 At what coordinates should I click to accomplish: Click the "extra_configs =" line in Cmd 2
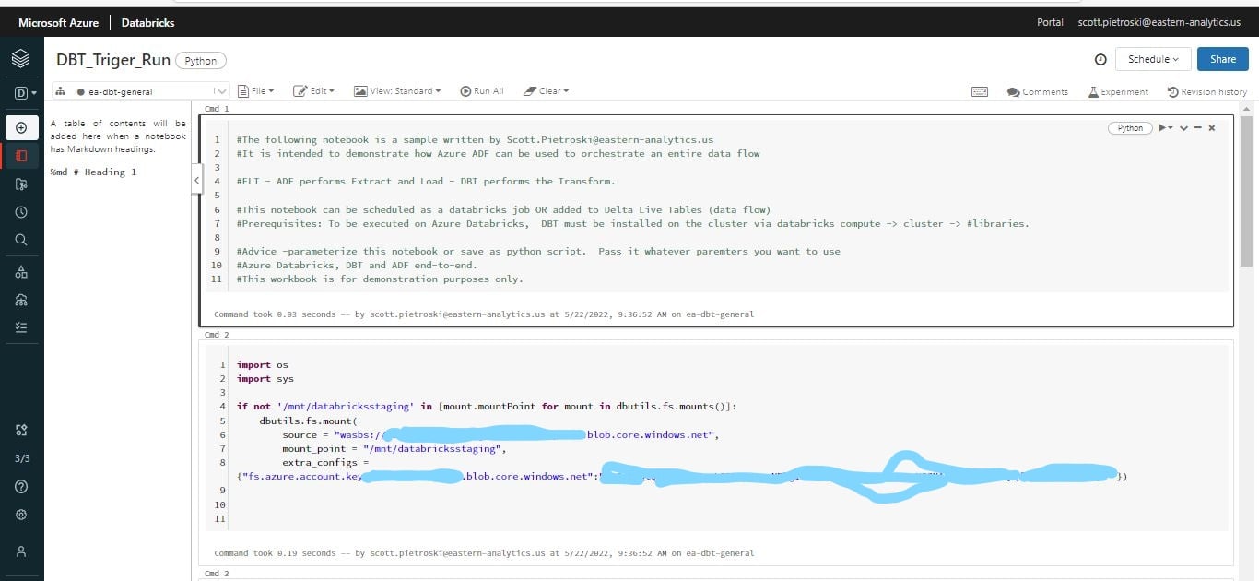click(325, 462)
